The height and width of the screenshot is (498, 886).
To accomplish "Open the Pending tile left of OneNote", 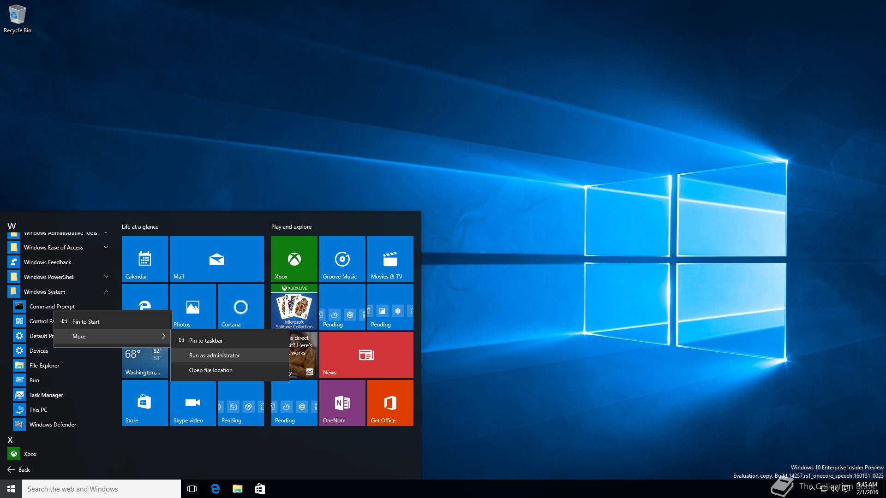I will (294, 403).
